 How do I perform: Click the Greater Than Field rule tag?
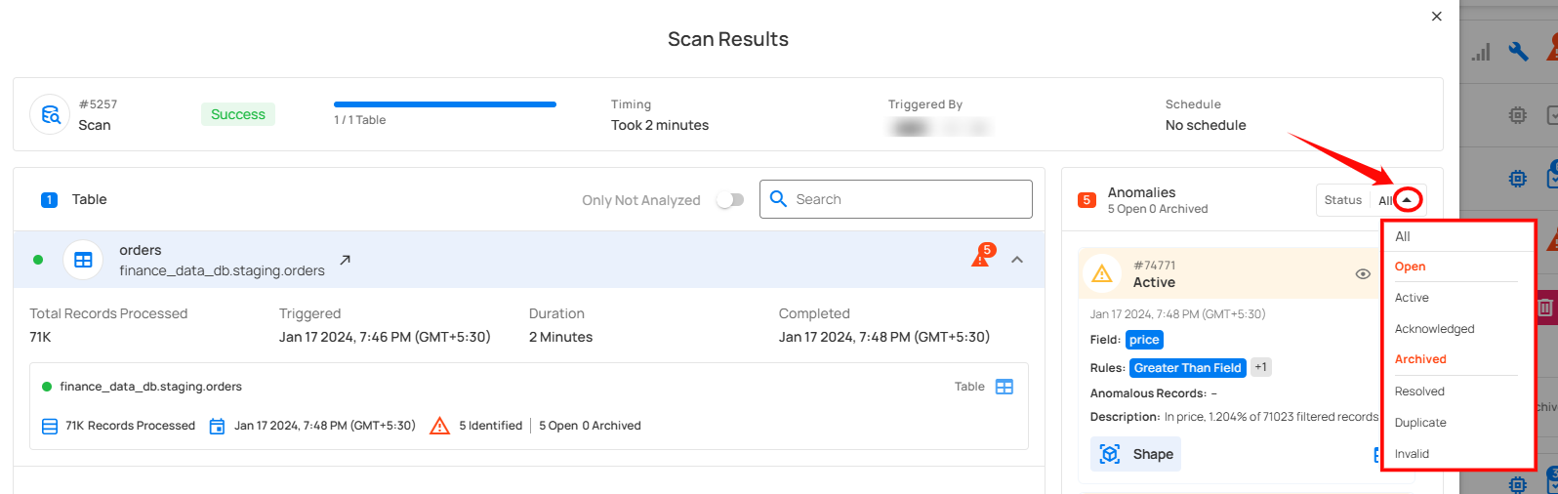point(1187,368)
